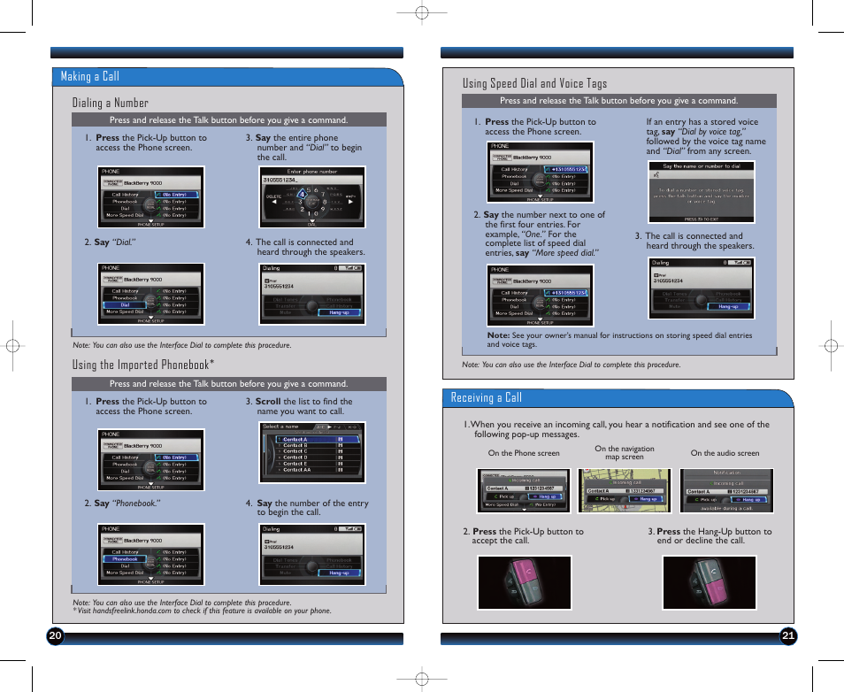Click the Interface Dial note below Dialing a Number
The image size is (844, 692).
tap(182, 345)
